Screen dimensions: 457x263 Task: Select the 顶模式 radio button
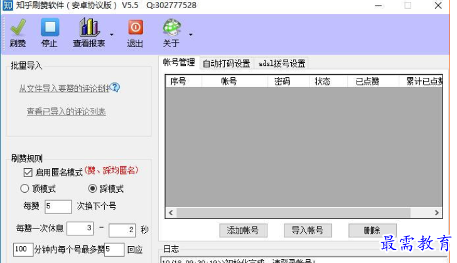click(x=24, y=188)
